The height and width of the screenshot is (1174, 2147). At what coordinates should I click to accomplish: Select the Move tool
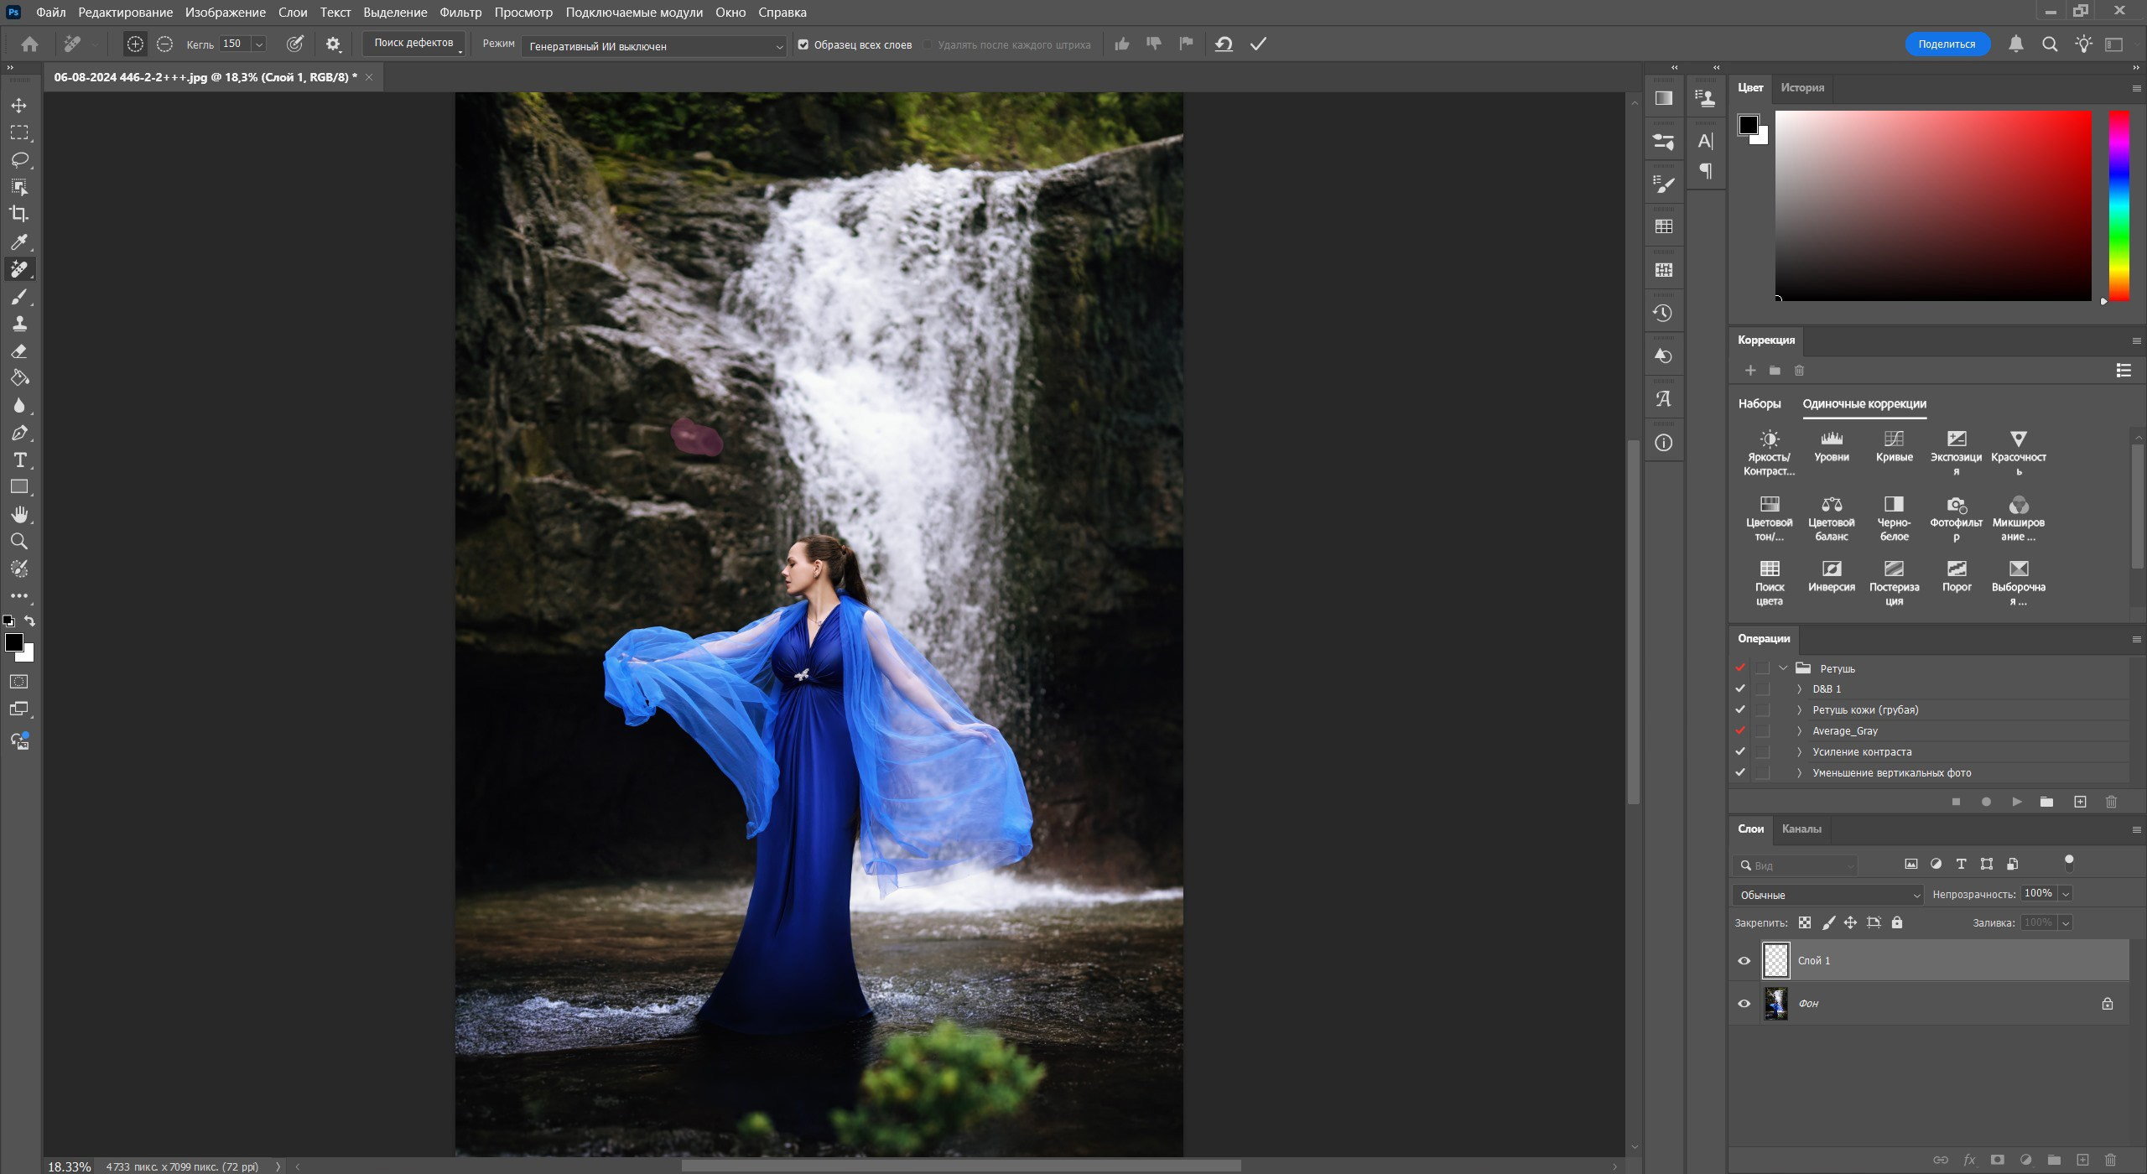(18, 105)
